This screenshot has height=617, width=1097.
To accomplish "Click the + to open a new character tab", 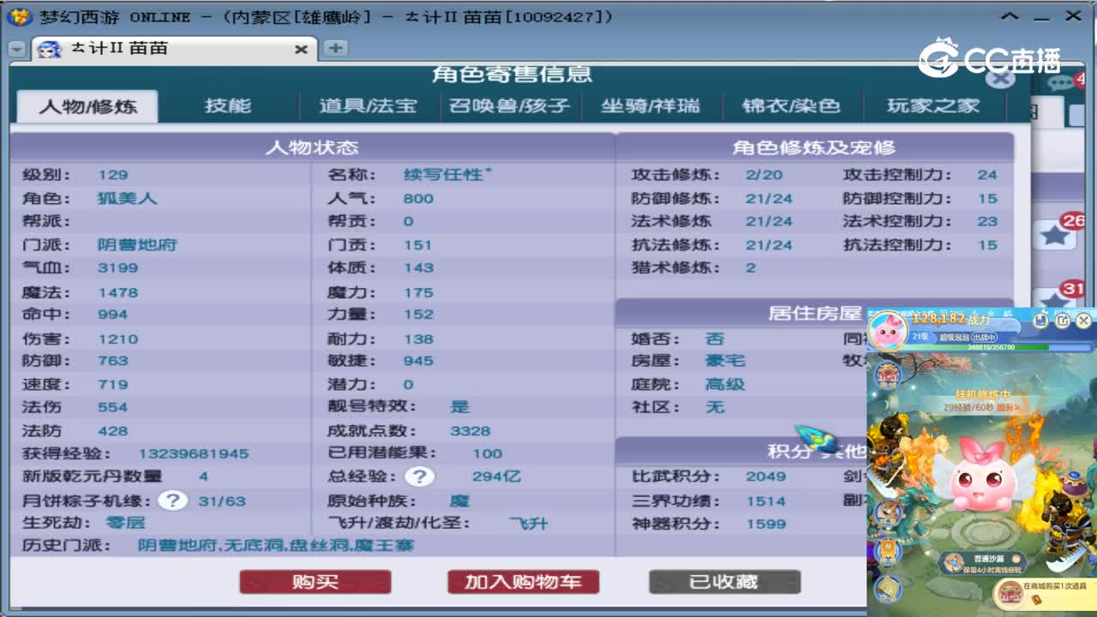I will coord(334,50).
